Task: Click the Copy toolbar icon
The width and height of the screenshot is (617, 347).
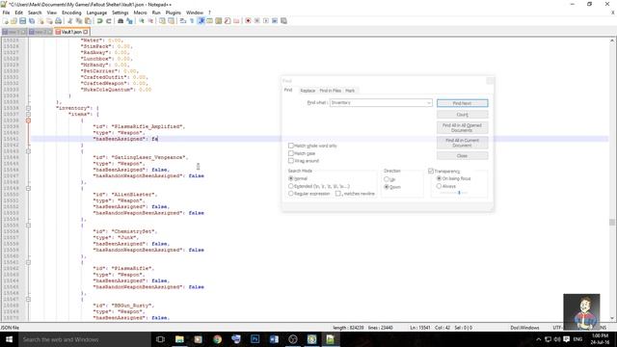Action: pyautogui.click(x=79, y=21)
